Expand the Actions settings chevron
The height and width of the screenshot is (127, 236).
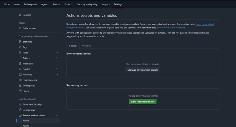coord(57,58)
